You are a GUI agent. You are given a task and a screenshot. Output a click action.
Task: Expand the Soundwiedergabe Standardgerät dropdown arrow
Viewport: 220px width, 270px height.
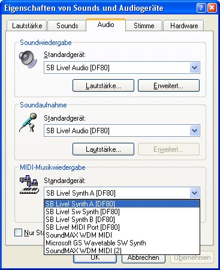point(194,68)
